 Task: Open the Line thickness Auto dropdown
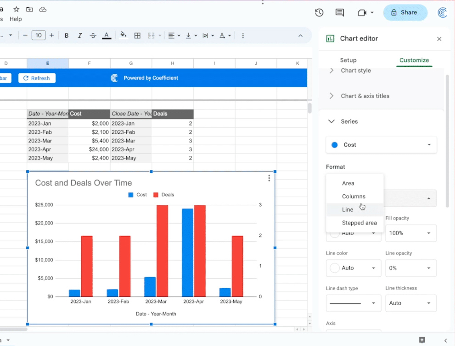(410, 303)
